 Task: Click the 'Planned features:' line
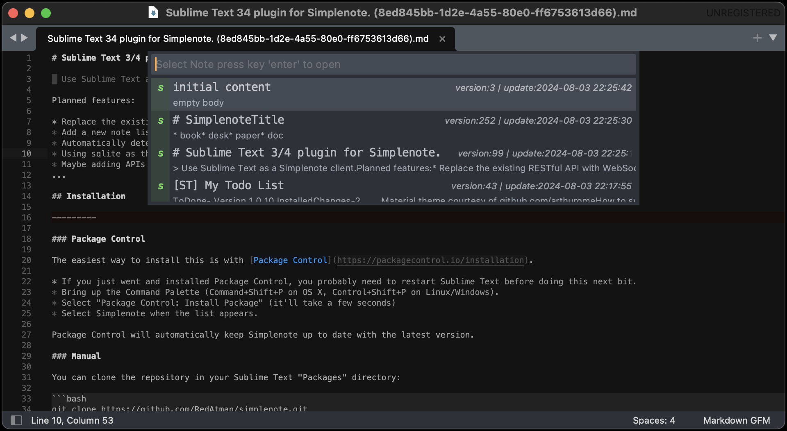[x=93, y=100]
